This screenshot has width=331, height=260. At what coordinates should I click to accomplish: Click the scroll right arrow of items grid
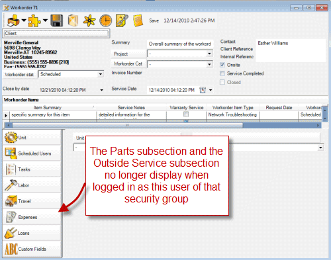[318, 126]
